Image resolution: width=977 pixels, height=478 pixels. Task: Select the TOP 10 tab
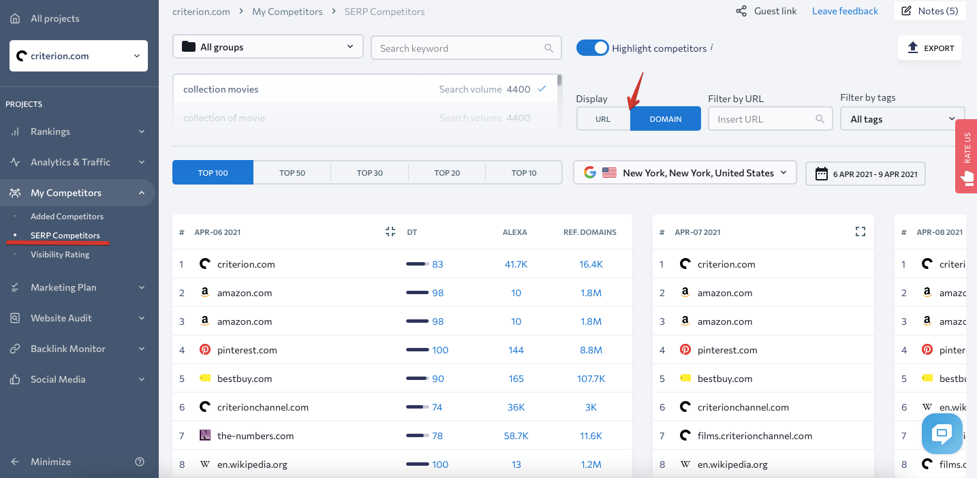click(524, 173)
